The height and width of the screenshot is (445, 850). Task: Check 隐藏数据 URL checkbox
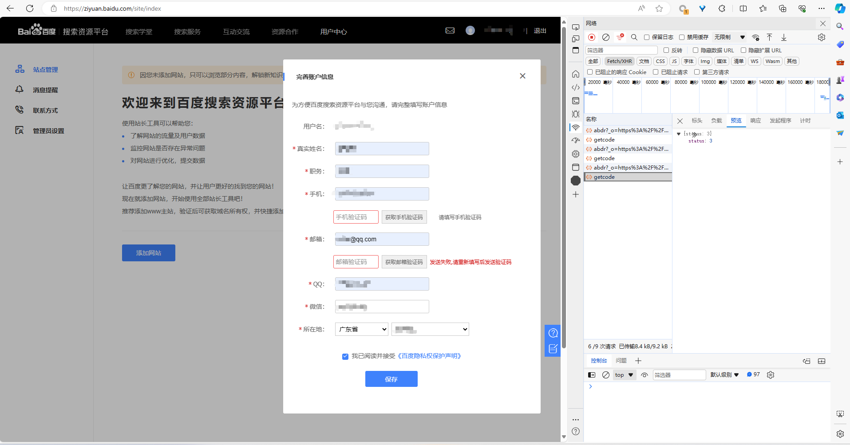pos(696,50)
